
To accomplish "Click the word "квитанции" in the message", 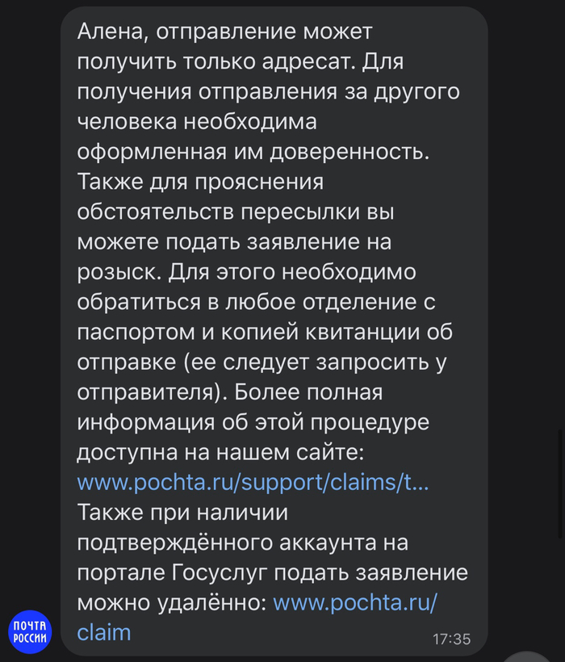I will point(349,333).
